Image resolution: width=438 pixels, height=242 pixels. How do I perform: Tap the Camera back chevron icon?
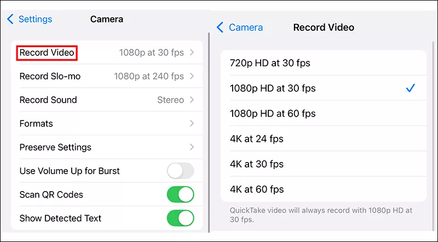[220, 27]
